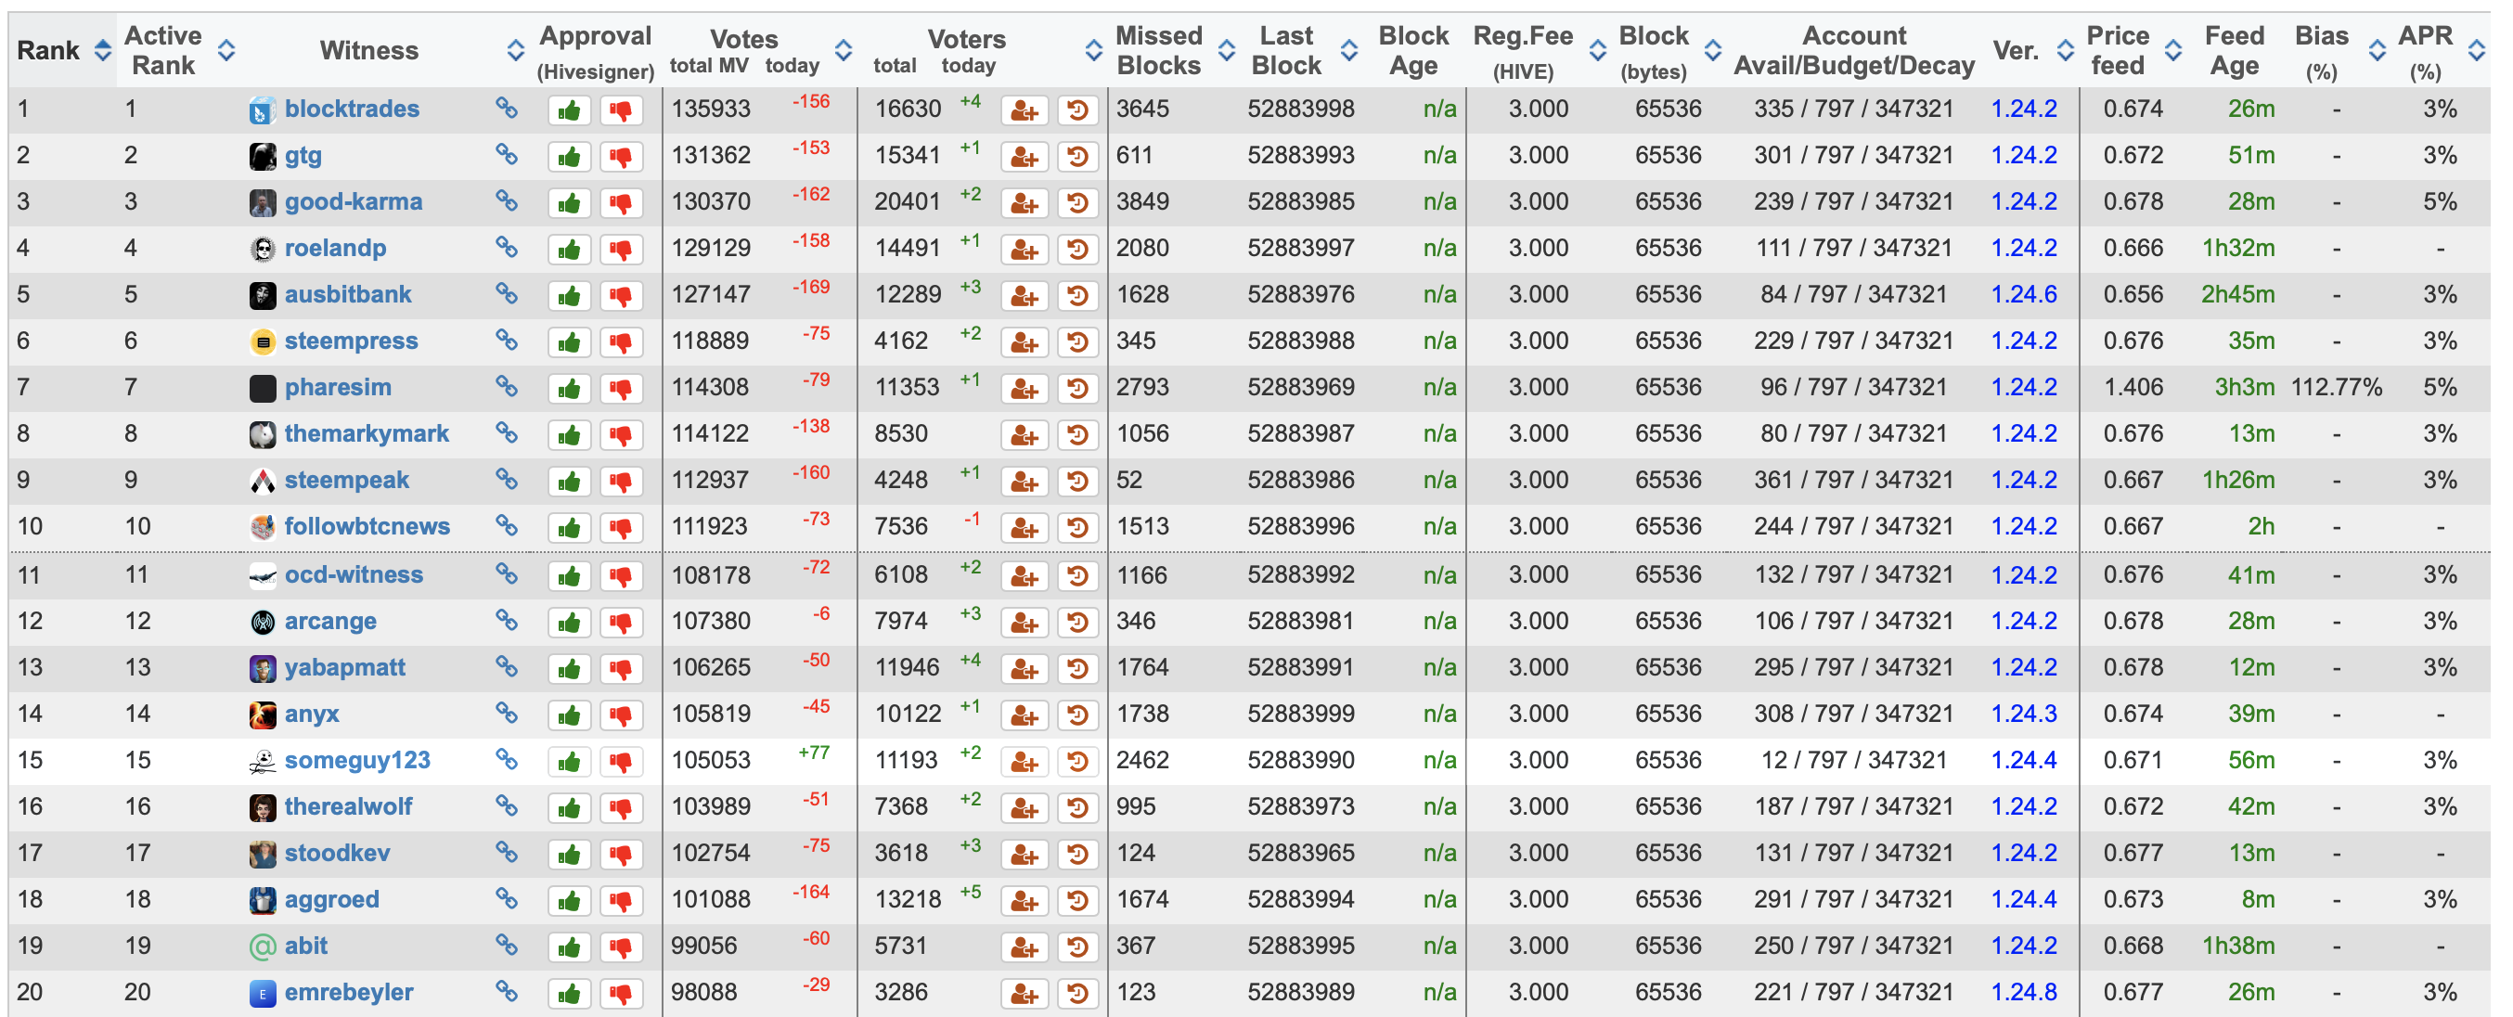Open someguy123 witness link
Image resolution: width=2513 pixels, height=1017 pixels.
[358, 761]
